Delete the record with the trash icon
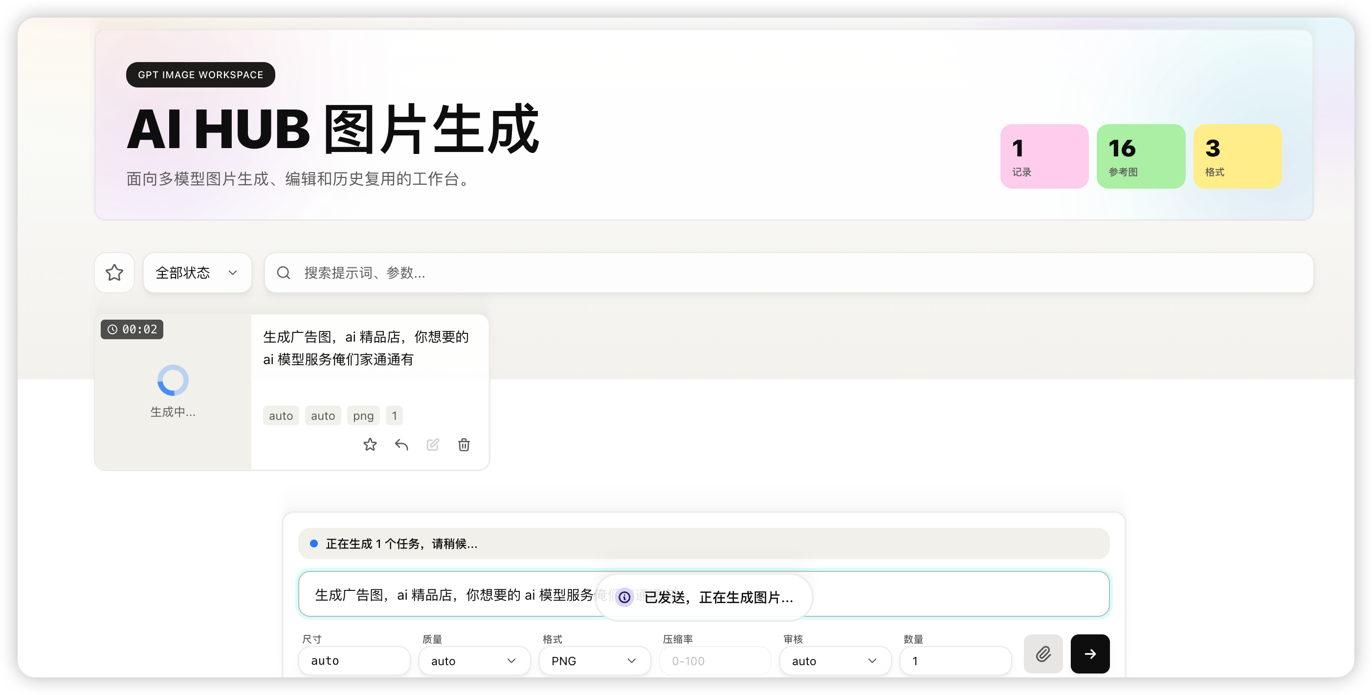This screenshot has width=1372, height=695. [464, 445]
